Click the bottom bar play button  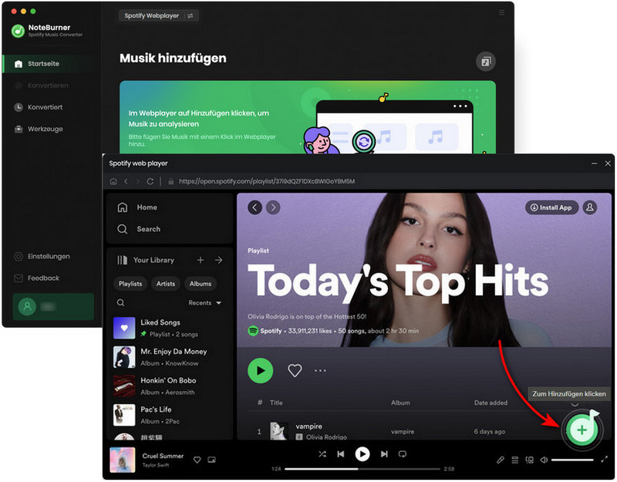click(362, 454)
